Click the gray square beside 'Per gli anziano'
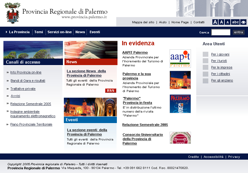 click(x=206, y=81)
